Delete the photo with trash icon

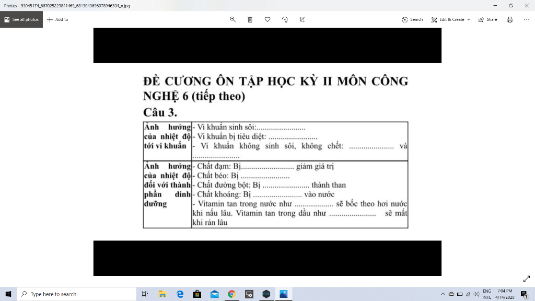(x=250, y=19)
